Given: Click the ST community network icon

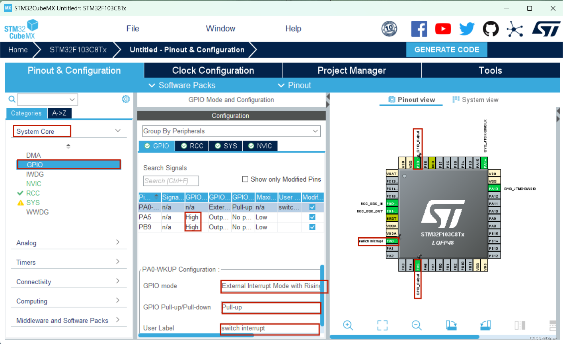Looking at the screenshot, I should 514,29.
